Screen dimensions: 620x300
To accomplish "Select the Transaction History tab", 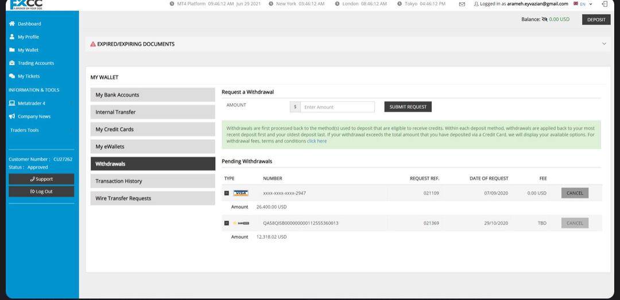I will (x=153, y=181).
